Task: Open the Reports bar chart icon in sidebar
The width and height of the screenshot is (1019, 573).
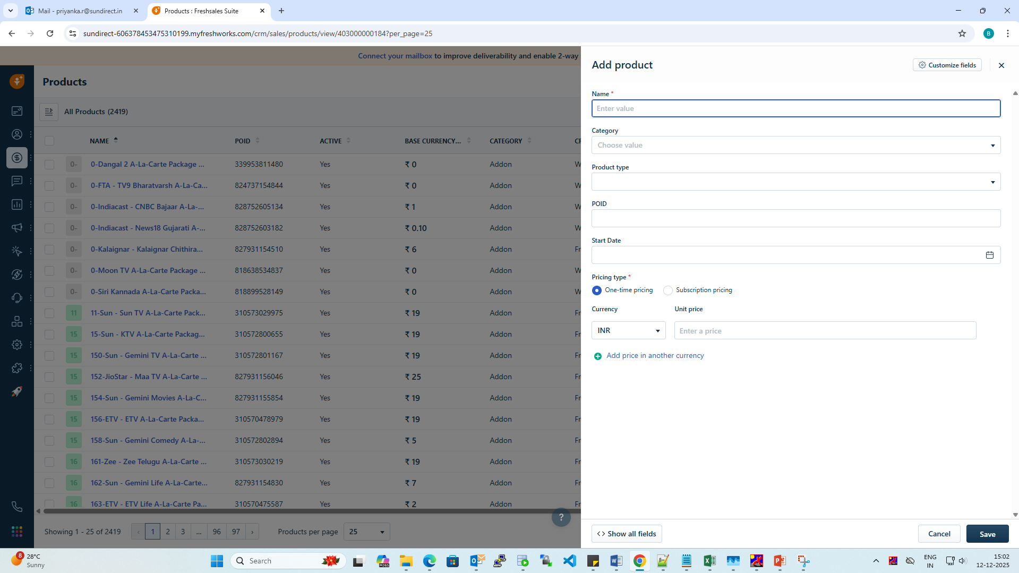Action: coord(17,204)
